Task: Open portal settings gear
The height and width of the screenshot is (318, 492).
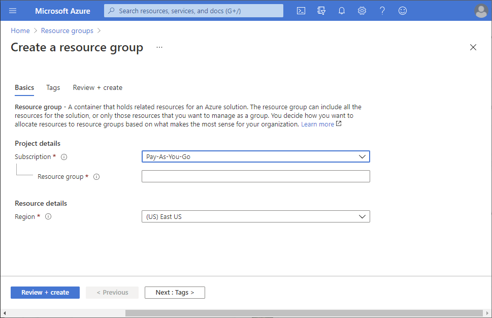Action: click(x=362, y=11)
